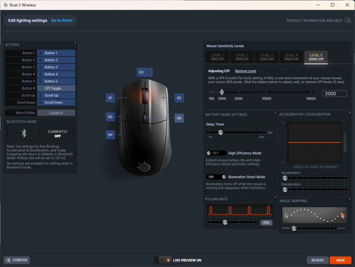This screenshot has height=267, width=355.
Task: Click PRODUCT INFORMATION AND HELP text
Action: pos(314,20)
